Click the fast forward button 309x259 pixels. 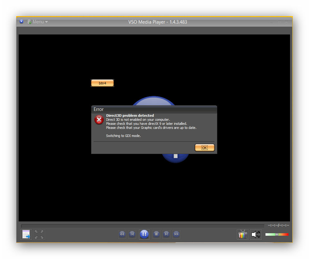click(176, 234)
